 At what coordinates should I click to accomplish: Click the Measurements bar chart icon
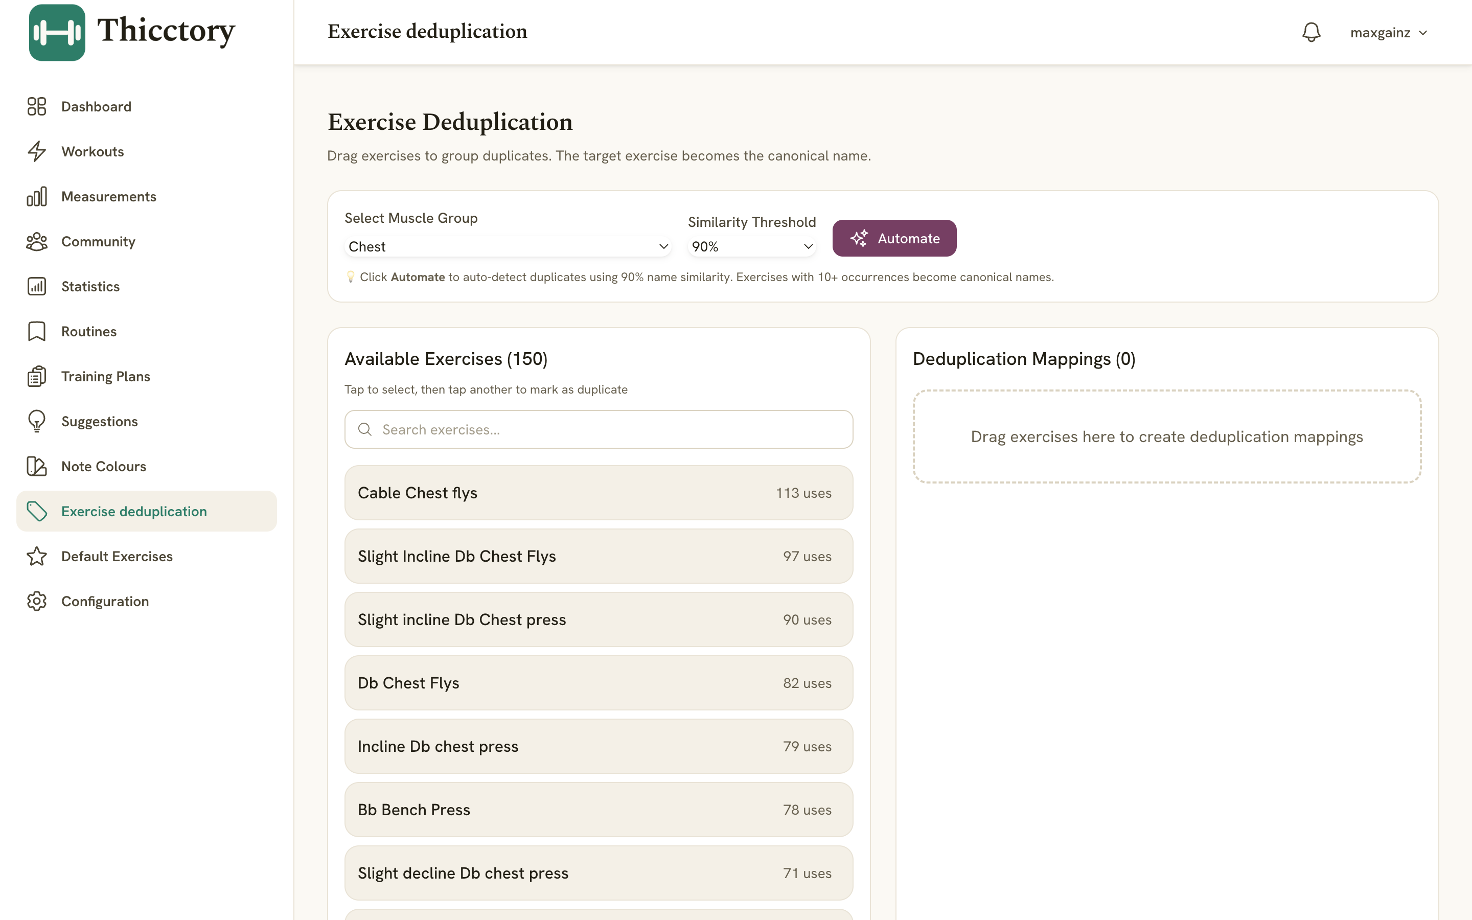coord(36,197)
